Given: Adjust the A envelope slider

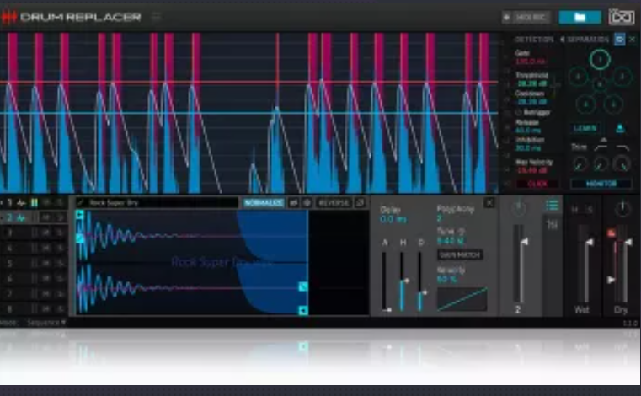Looking at the screenshot, I should click(x=384, y=281).
